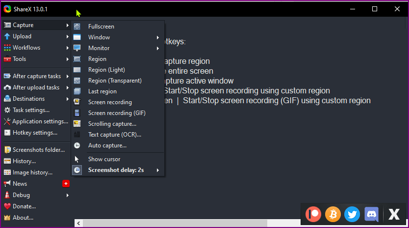The image size is (409, 228).
Task: Click the Upload arrow icon
Action: (x=7, y=36)
